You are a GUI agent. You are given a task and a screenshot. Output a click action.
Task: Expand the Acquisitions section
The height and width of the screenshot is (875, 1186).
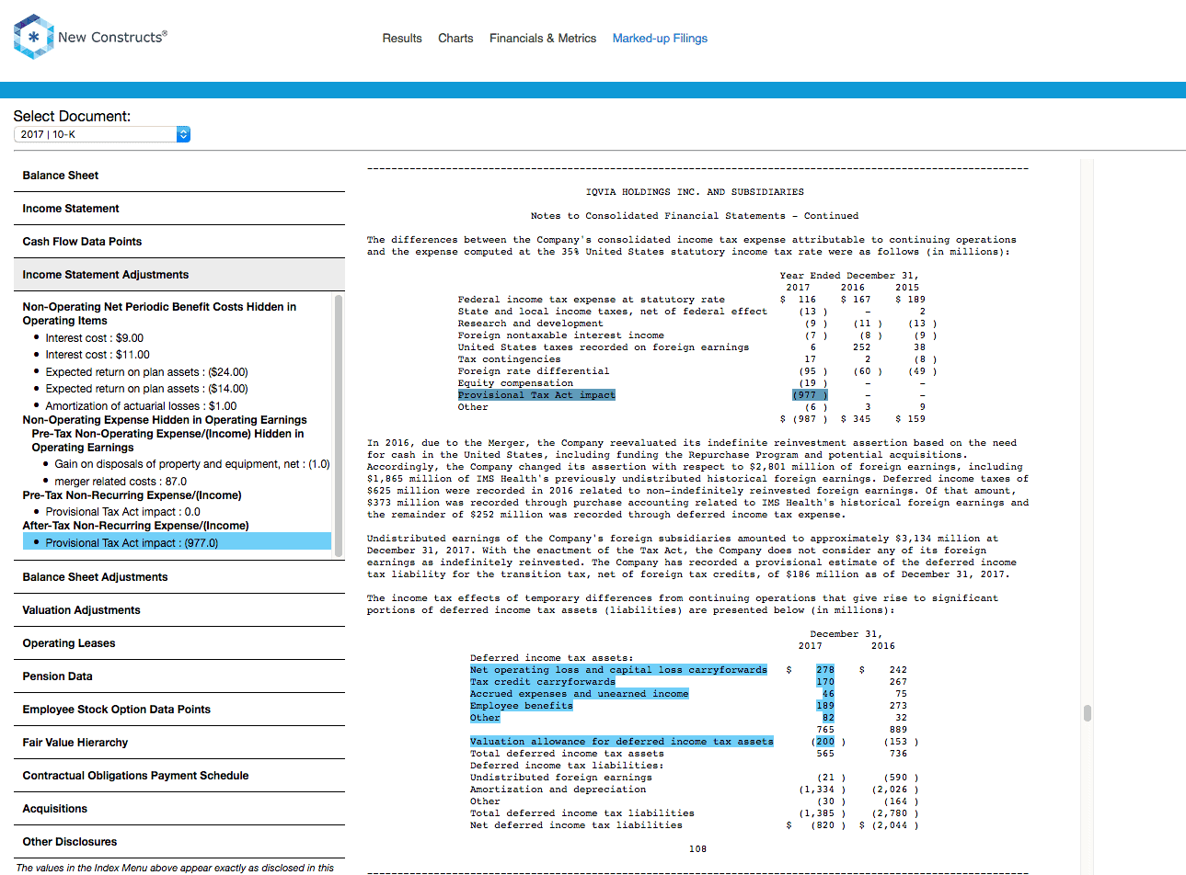pos(179,809)
